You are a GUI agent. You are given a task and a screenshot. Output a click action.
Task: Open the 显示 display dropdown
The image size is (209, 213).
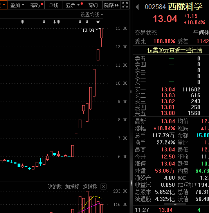click(73, 5)
